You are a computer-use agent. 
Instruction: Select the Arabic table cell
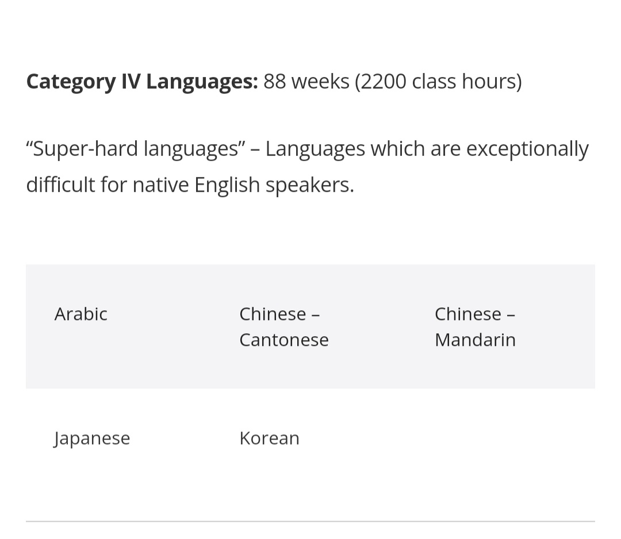coord(81,314)
